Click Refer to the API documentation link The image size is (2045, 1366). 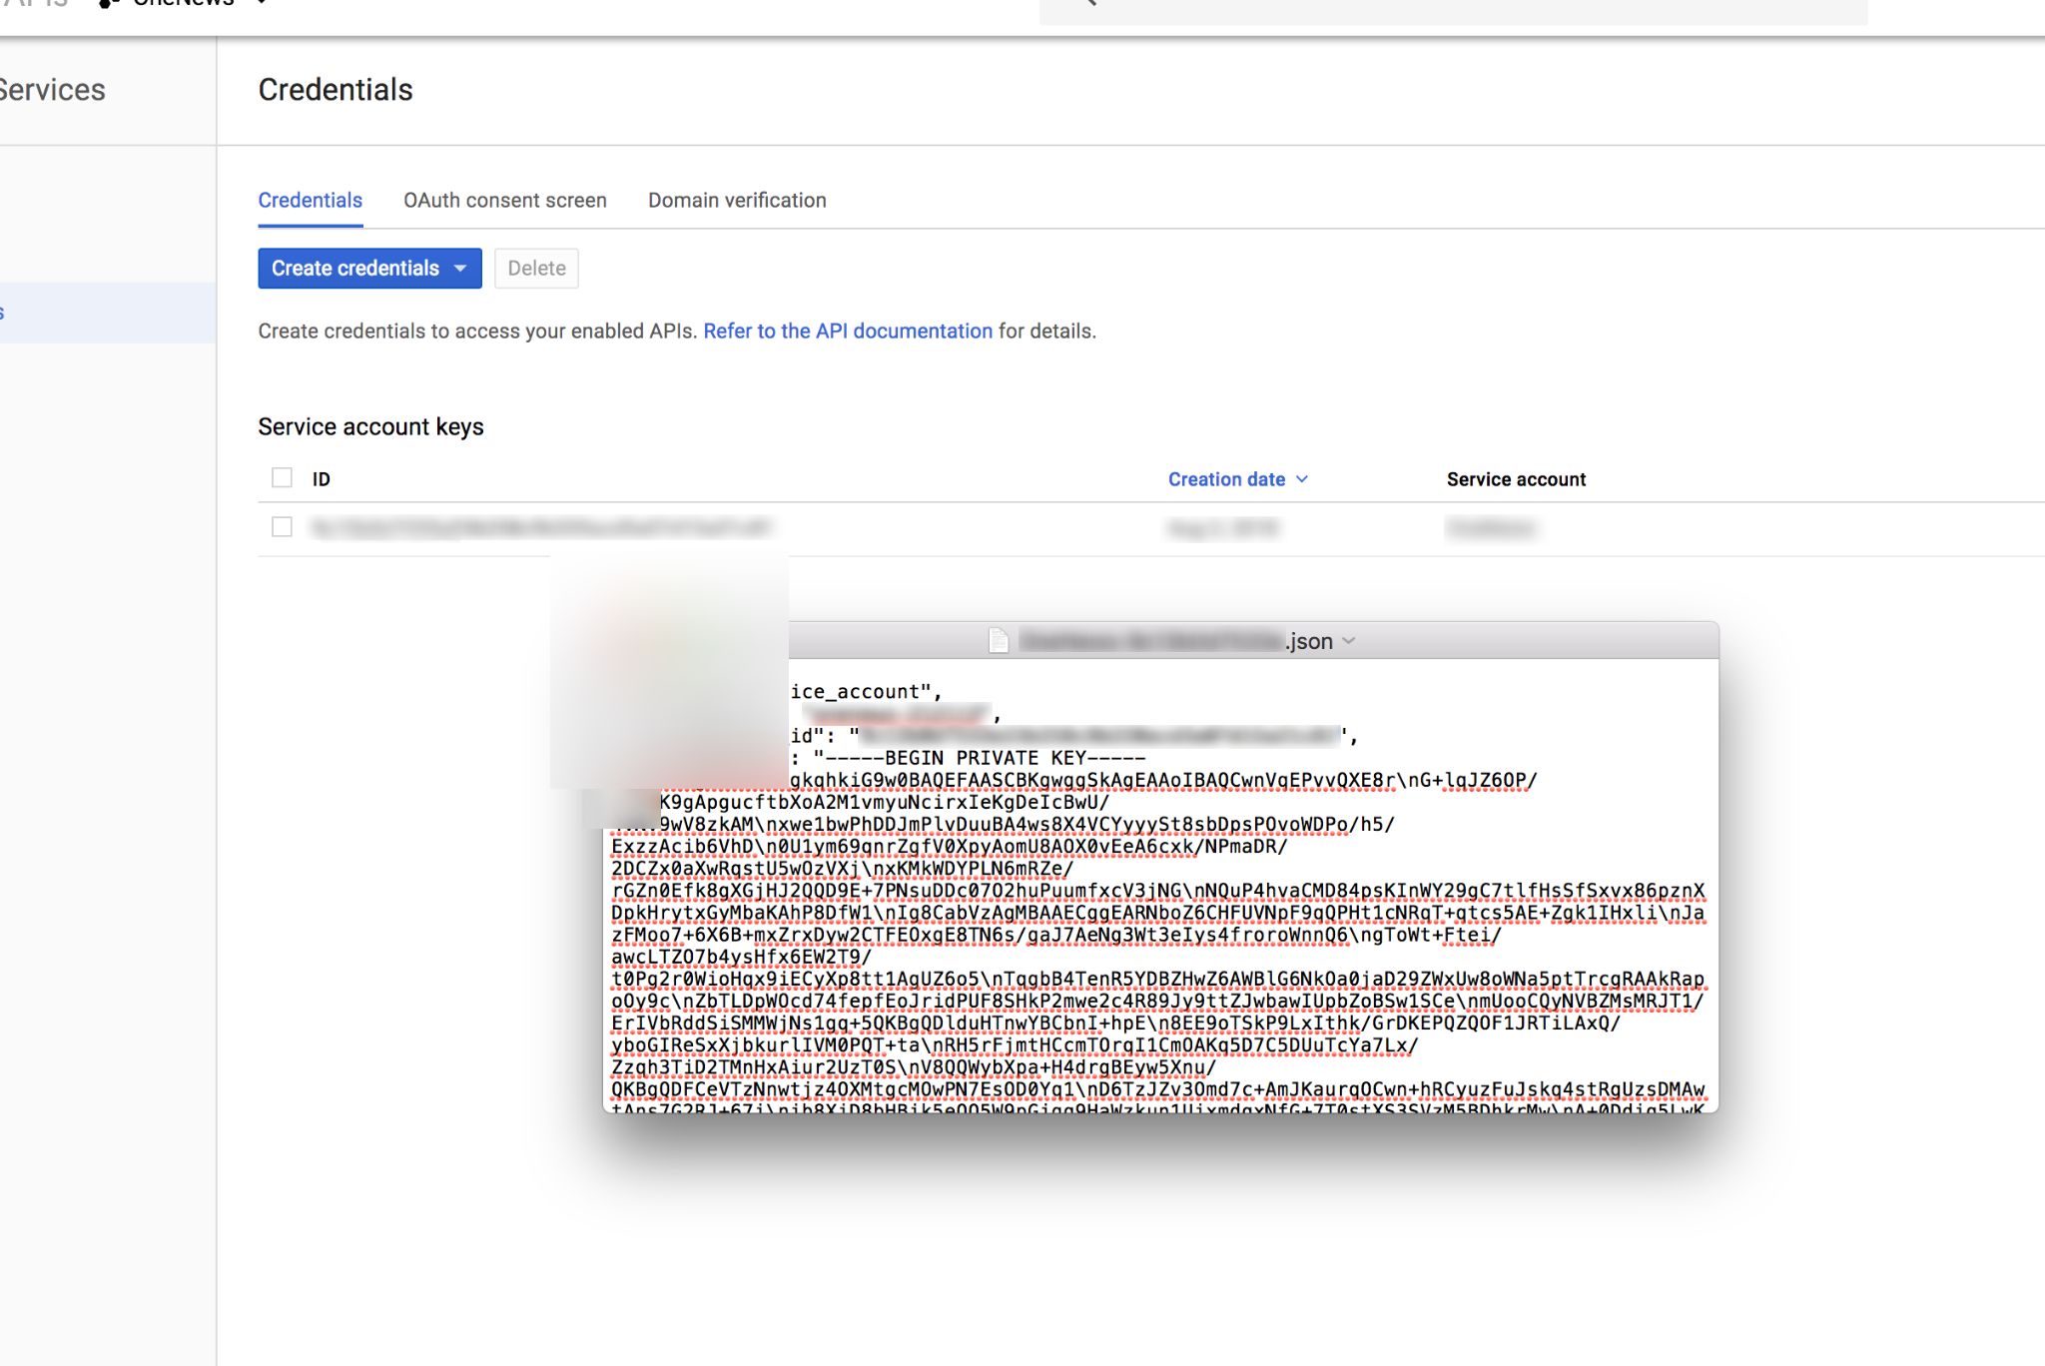point(849,330)
